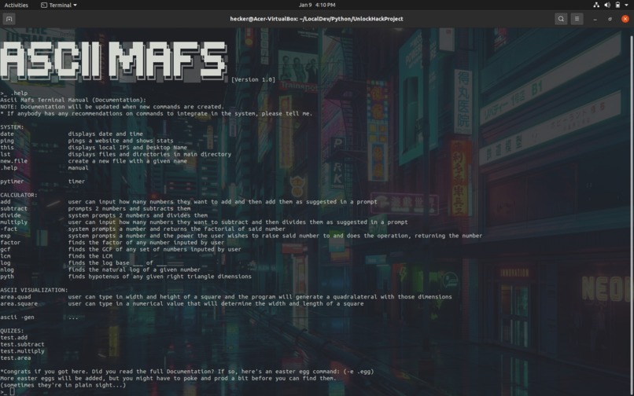The height and width of the screenshot is (396, 634).
Task: Click the 'CALCULATOR:' section heading
Action: (19, 195)
